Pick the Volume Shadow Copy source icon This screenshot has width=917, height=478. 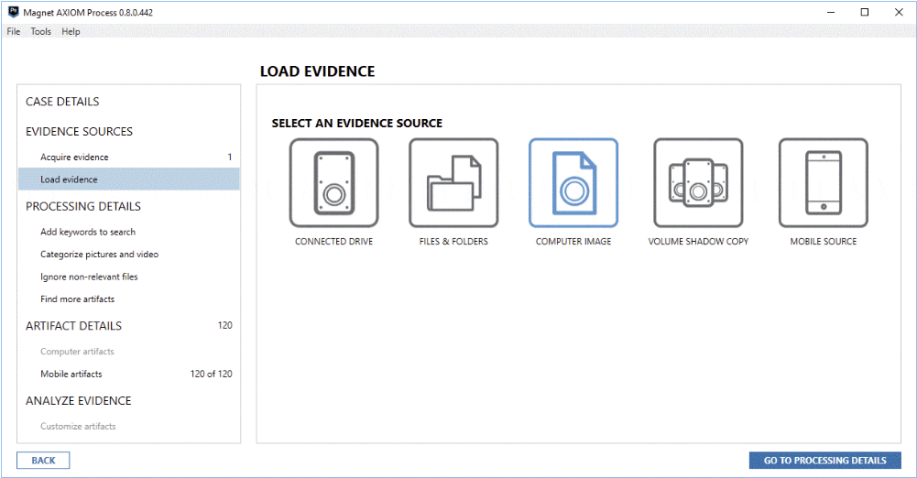tap(698, 183)
